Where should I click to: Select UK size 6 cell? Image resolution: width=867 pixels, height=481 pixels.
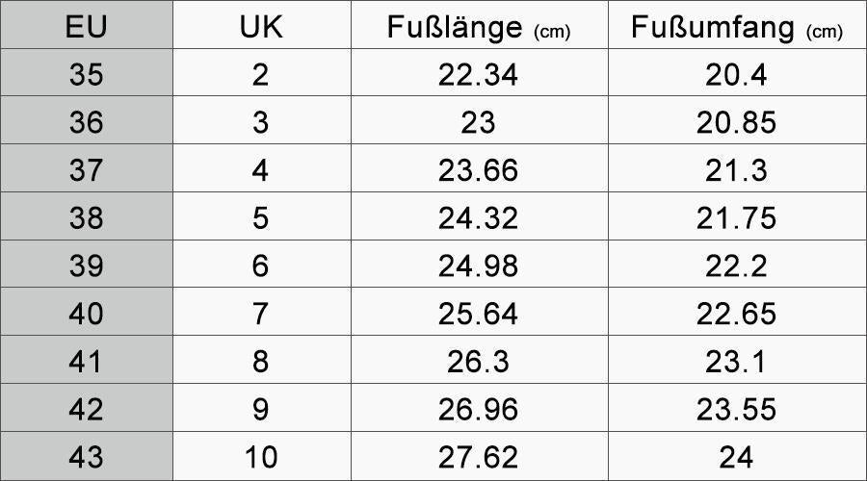tap(260, 266)
